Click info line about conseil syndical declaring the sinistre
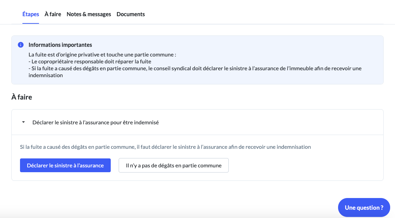This screenshot has height=218, width=395. point(195,72)
